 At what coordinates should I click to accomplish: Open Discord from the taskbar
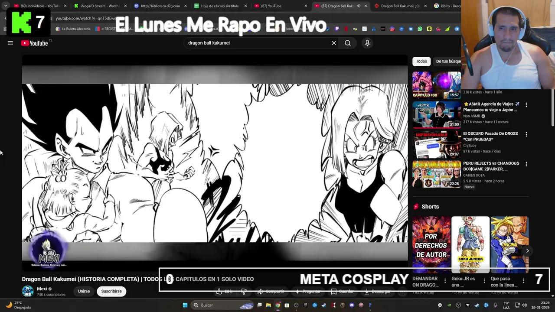click(x=352, y=305)
